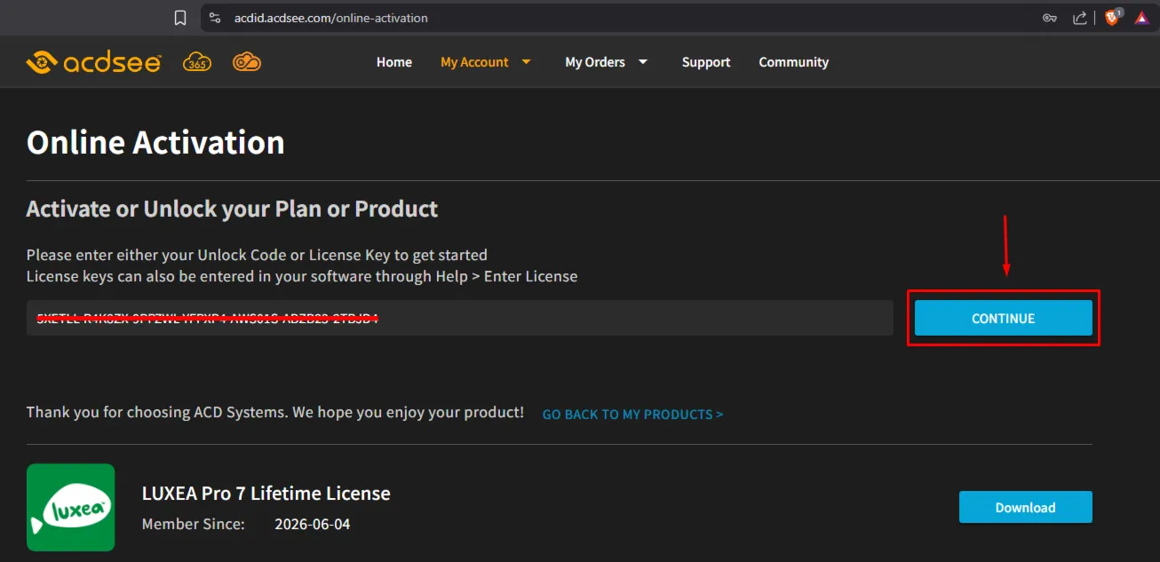Screen dimensions: 1160x562
Task: Click the ACDSee logo
Action: pos(93,62)
